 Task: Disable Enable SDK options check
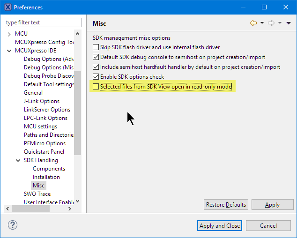pyautogui.click(x=96, y=77)
